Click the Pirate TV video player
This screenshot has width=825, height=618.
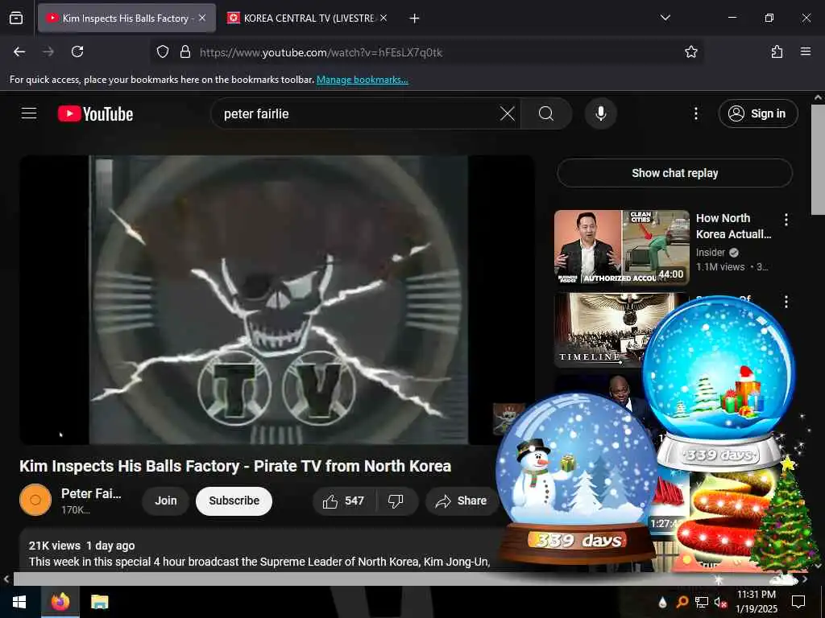277,299
